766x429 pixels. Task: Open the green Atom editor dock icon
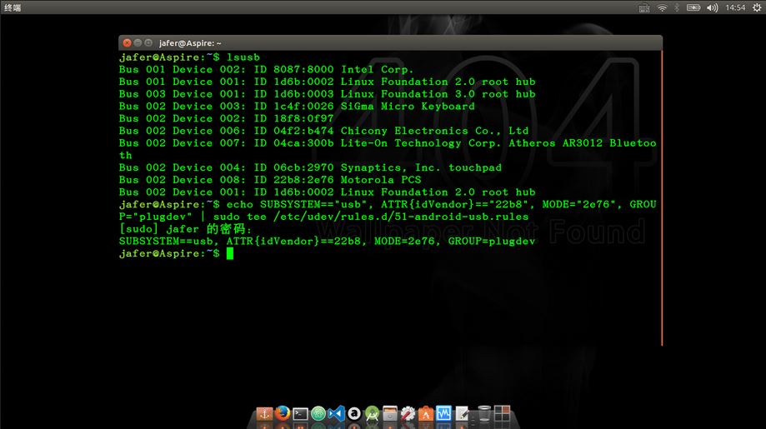pyautogui.click(x=318, y=414)
